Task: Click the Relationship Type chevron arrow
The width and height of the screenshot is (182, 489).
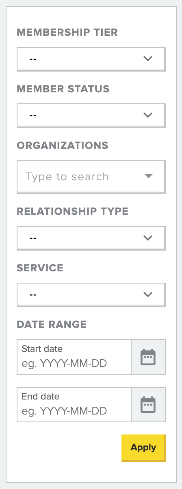Action: pyautogui.click(x=148, y=238)
